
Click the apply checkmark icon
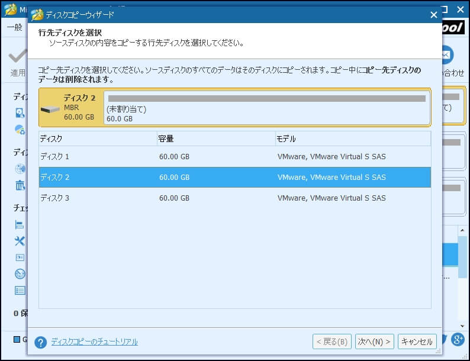pyautogui.click(x=18, y=57)
